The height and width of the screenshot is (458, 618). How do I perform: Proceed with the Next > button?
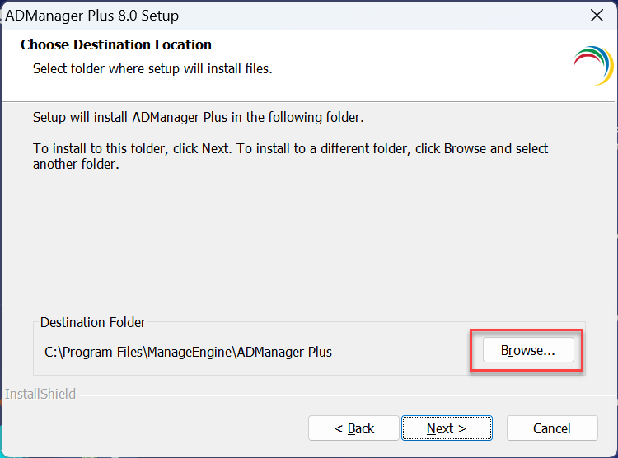[x=447, y=428]
